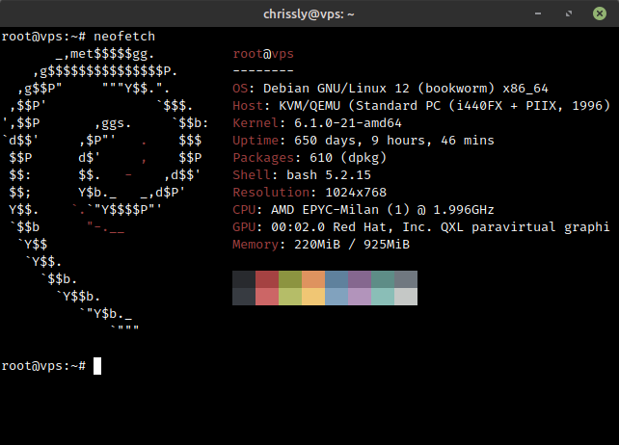Viewport: 619px width, 445px height.
Task: Click the charcoal color block, bottom row
Action: pyautogui.click(x=244, y=297)
